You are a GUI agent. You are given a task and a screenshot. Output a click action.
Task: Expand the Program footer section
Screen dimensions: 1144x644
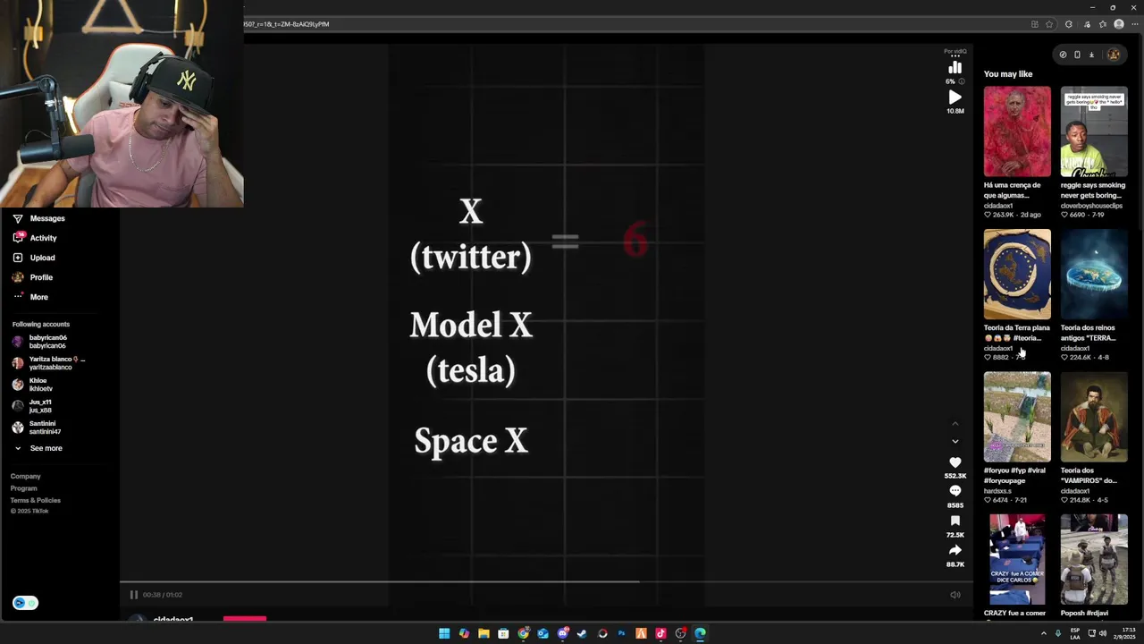23,488
